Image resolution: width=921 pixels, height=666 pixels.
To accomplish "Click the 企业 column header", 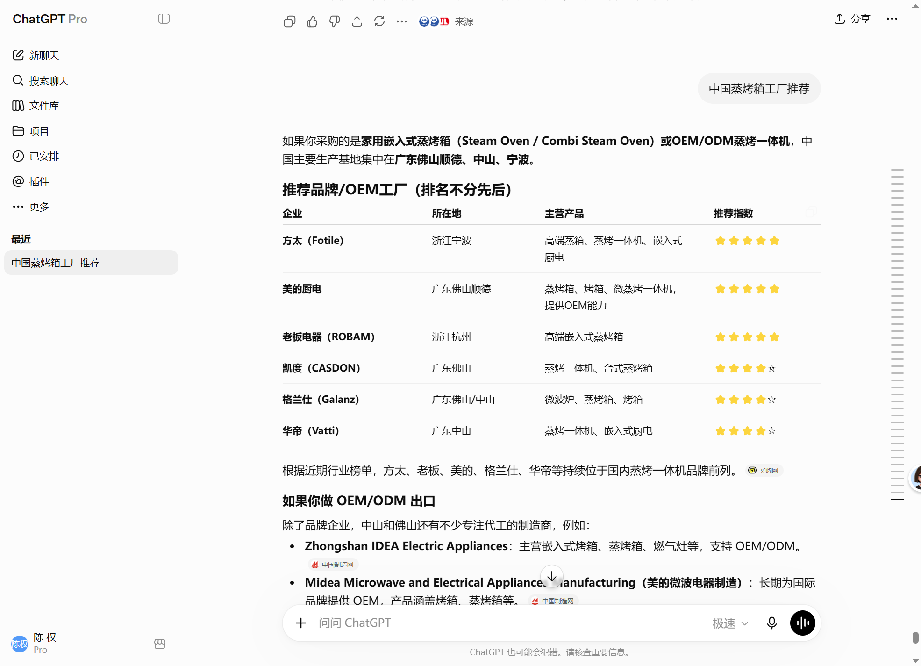I will point(292,214).
